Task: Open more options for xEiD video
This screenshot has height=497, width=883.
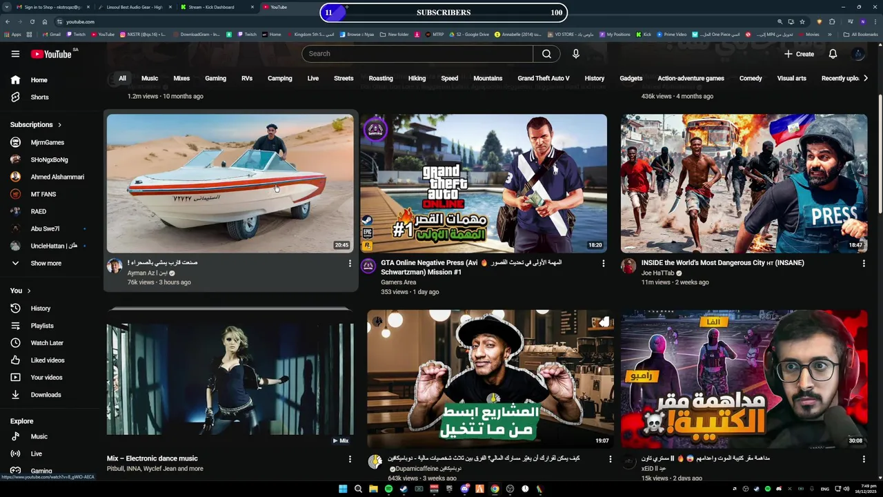Action: pyautogui.click(x=864, y=459)
